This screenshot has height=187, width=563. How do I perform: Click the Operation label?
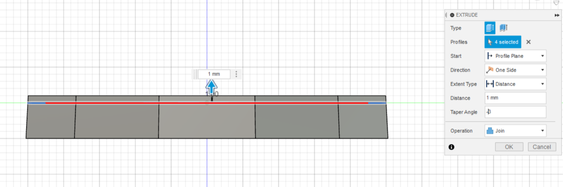tap(462, 131)
